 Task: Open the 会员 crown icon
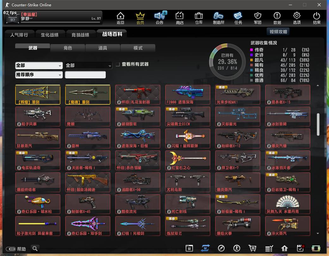(x=140, y=18)
